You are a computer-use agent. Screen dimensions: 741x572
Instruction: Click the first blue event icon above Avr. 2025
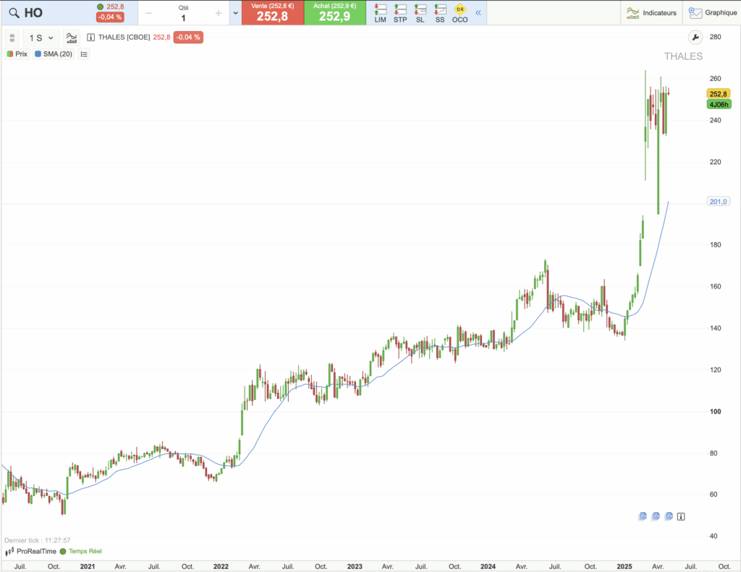pyautogui.click(x=643, y=516)
